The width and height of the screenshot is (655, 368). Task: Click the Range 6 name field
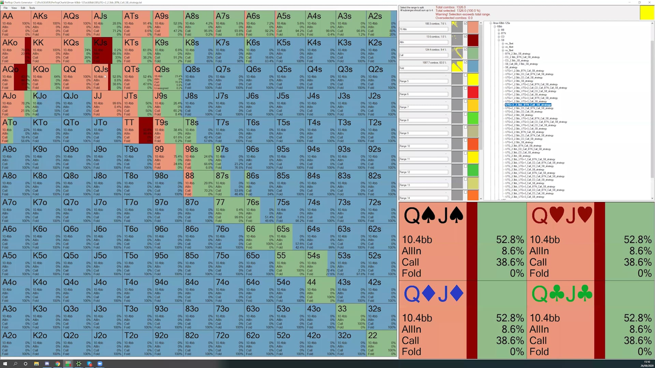point(423,94)
